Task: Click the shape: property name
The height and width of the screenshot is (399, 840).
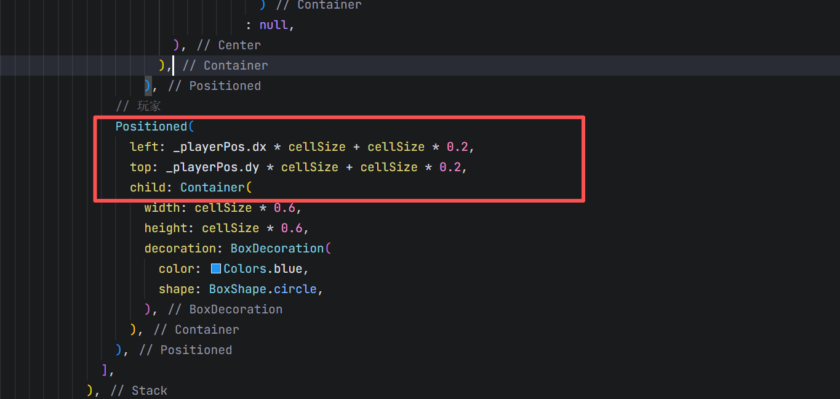Action: pos(180,289)
